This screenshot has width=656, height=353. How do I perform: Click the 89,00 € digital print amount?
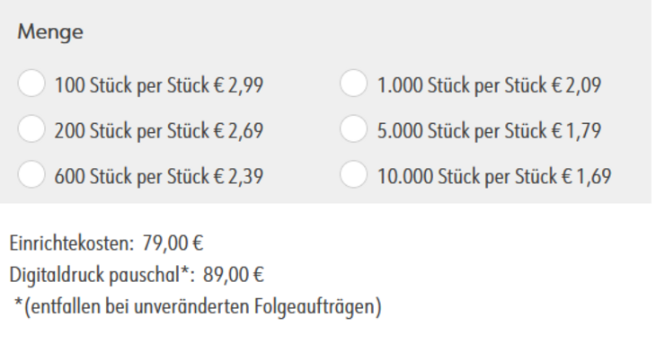234,275
